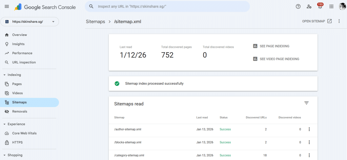Click the chart icon beside SEE VIDEO PAGE INDEXING

point(255,59)
